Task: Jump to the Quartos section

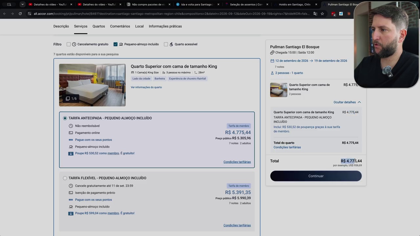Action: pos(99,26)
